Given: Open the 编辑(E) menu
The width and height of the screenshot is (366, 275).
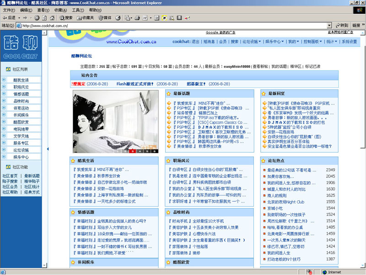Looking at the screenshot, I should coord(26,10).
